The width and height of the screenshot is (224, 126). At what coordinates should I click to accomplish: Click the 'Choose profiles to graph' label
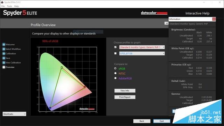pos(127,43)
